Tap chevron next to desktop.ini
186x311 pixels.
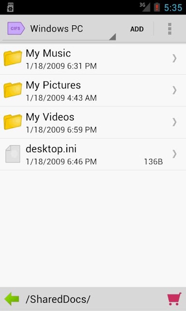click(x=174, y=154)
